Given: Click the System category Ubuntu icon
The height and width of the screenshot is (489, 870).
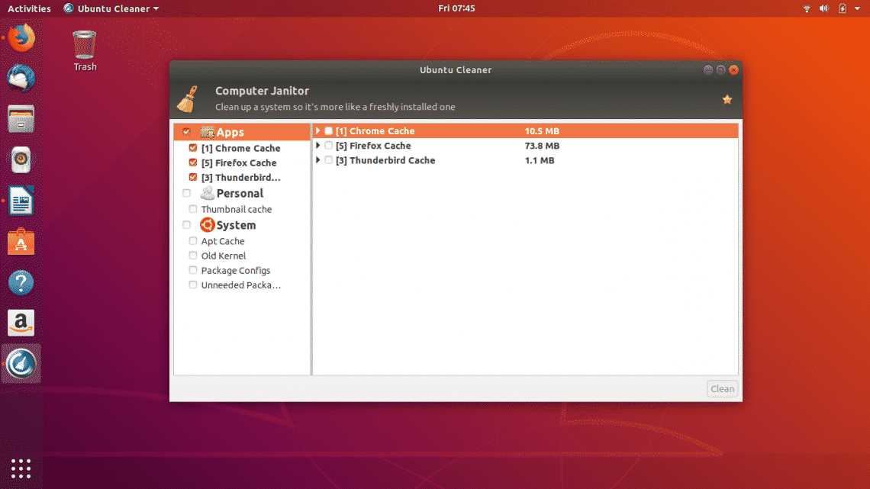Looking at the screenshot, I should 207,224.
